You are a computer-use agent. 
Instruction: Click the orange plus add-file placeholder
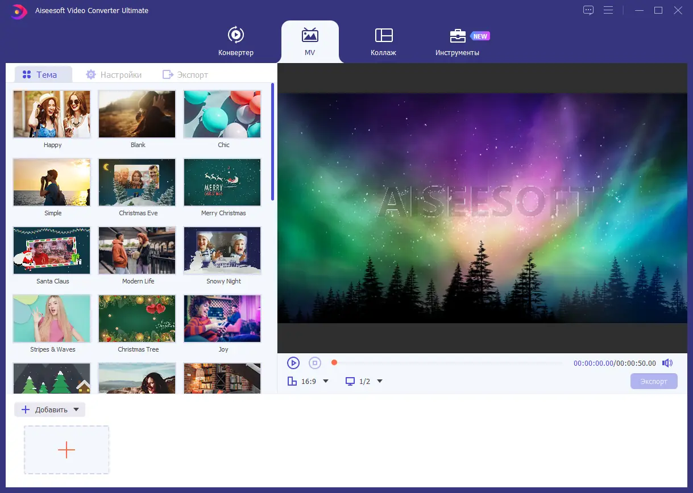pos(67,450)
